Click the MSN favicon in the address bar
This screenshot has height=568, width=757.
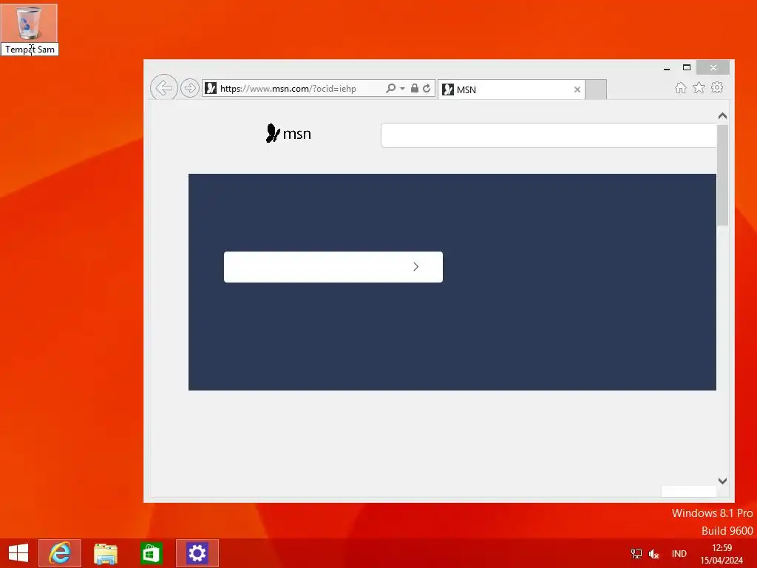(x=211, y=89)
